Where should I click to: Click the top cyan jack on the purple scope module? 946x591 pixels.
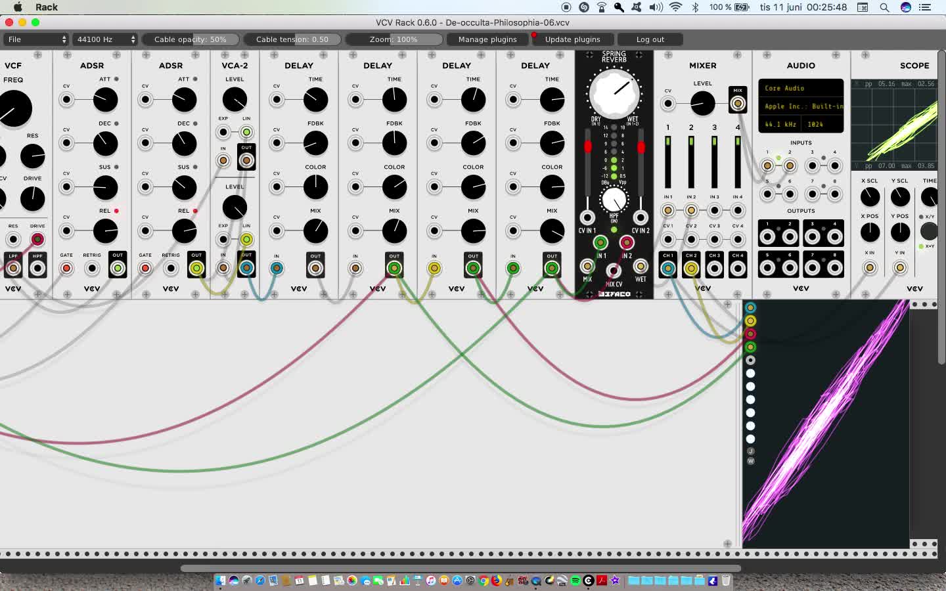750,307
